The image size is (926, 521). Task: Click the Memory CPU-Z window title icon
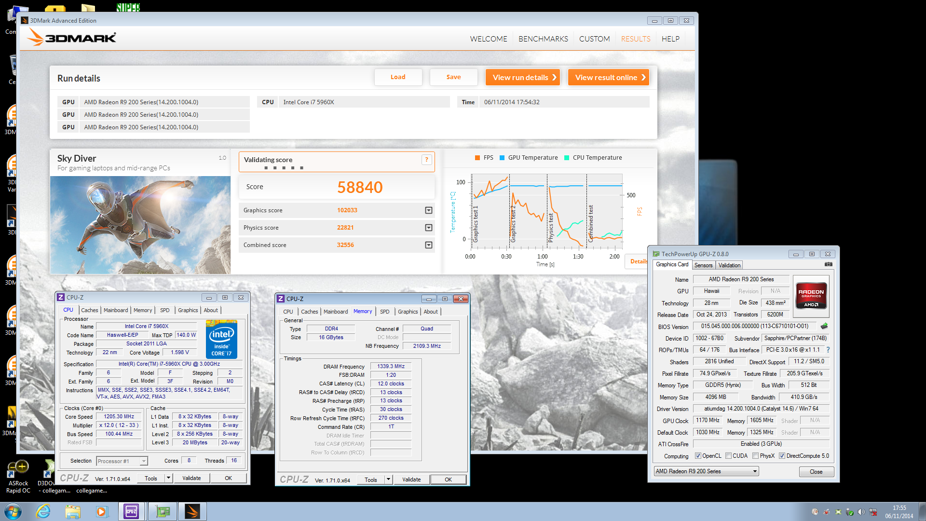coord(281,299)
